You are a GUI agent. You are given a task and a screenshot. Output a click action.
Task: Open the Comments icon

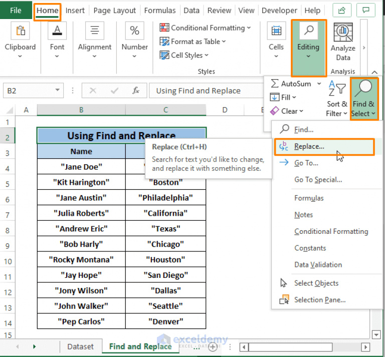pos(365,11)
